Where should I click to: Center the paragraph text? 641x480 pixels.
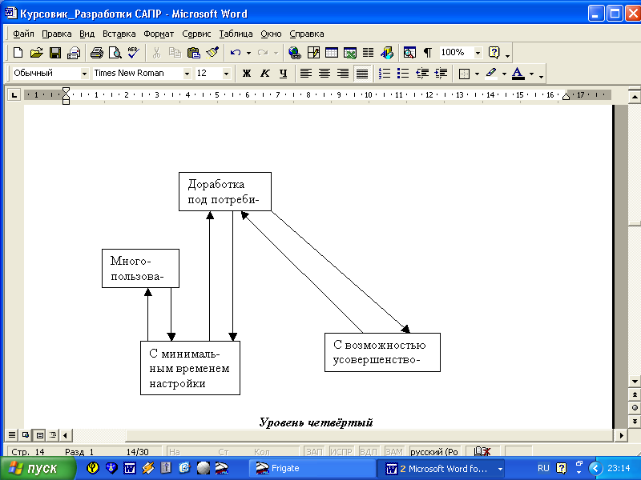pos(325,74)
